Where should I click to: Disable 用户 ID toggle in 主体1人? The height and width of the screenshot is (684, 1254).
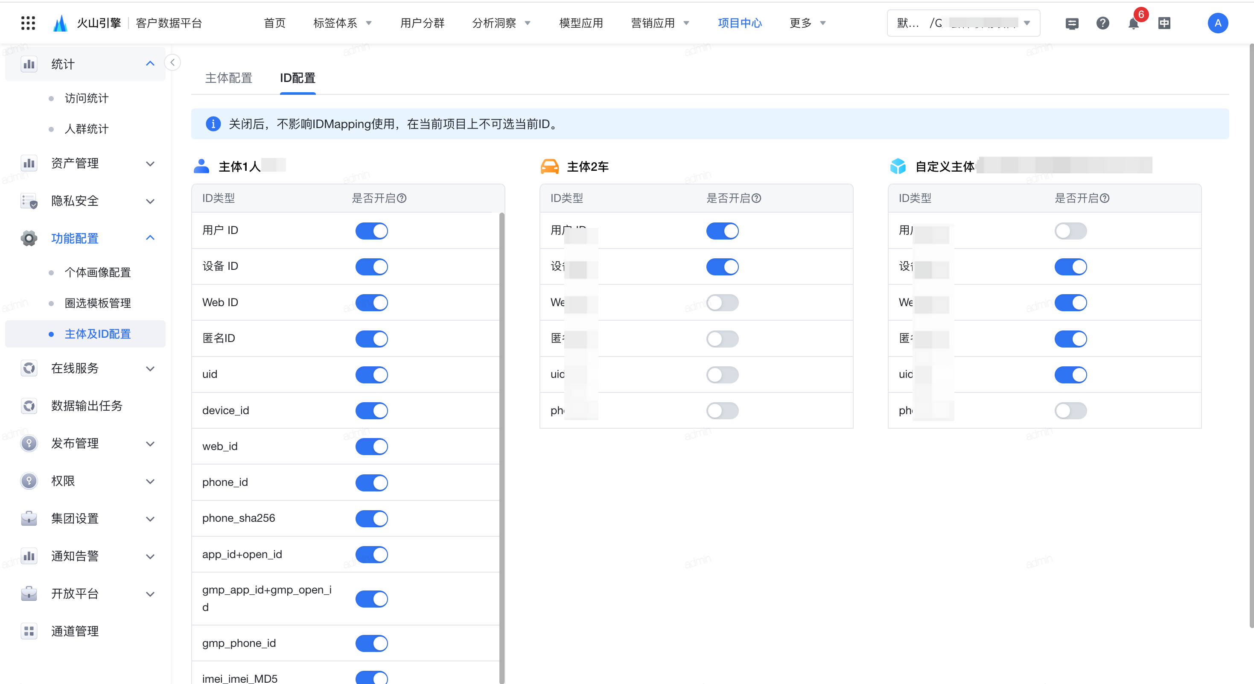tap(371, 231)
